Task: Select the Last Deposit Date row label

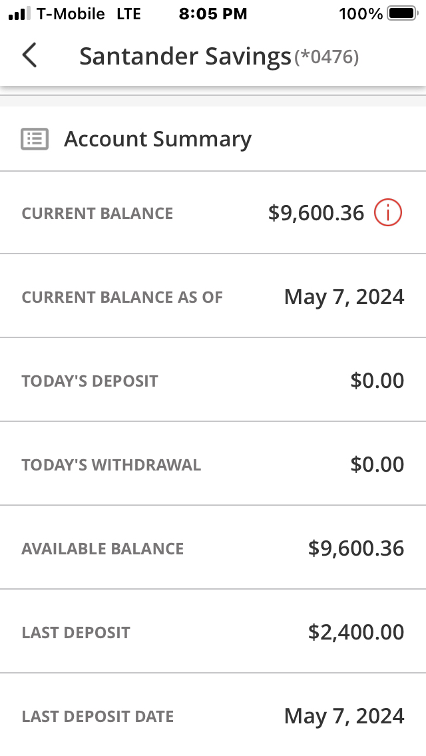Action: click(98, 717)
